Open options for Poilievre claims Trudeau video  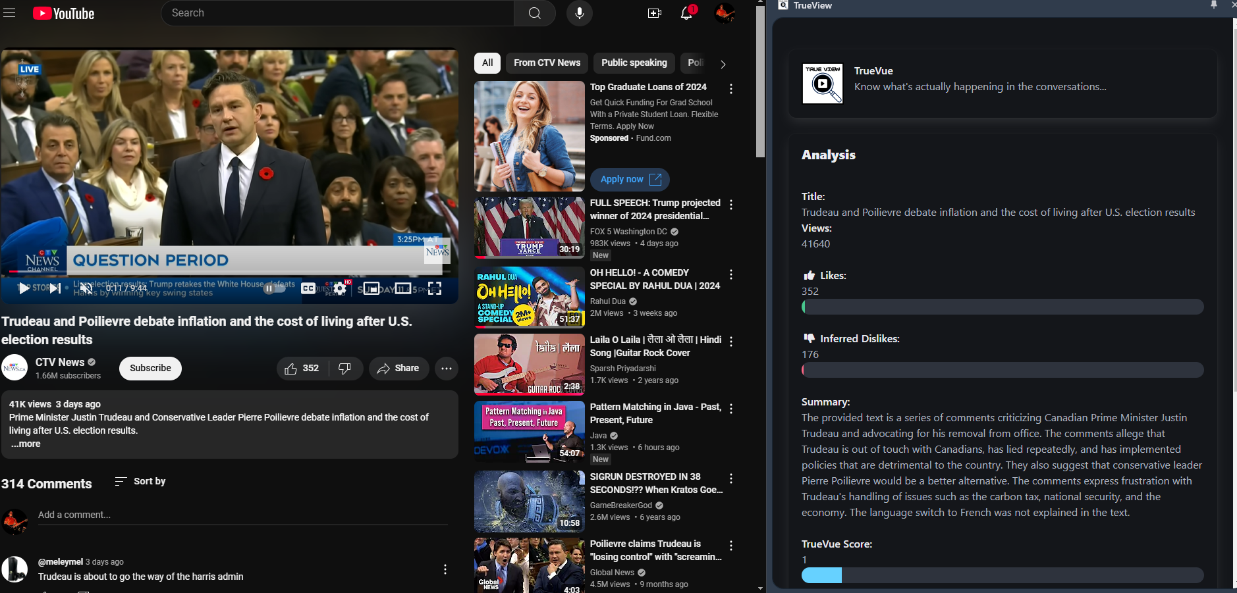point(731,546)
